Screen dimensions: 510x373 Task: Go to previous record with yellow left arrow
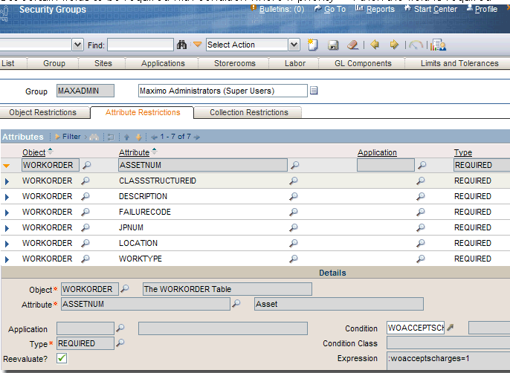[375, 45]
